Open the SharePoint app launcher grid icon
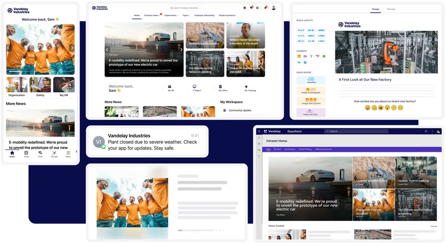Screen dimensions: 446x246 pos(259,131)
